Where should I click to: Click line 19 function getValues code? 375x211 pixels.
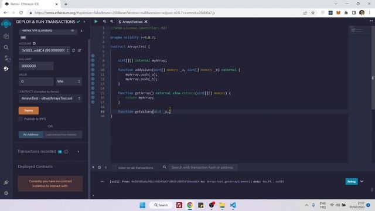coord(144,111)
